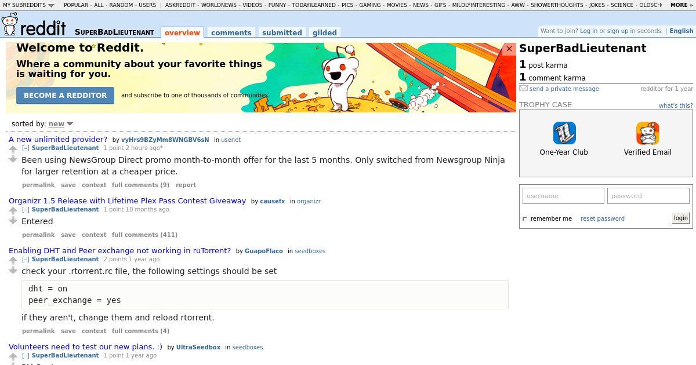This screenshot has height=365, width=696.
Task: Collapse the usenet comment with [–]
Action: click(x=26, y=148)
